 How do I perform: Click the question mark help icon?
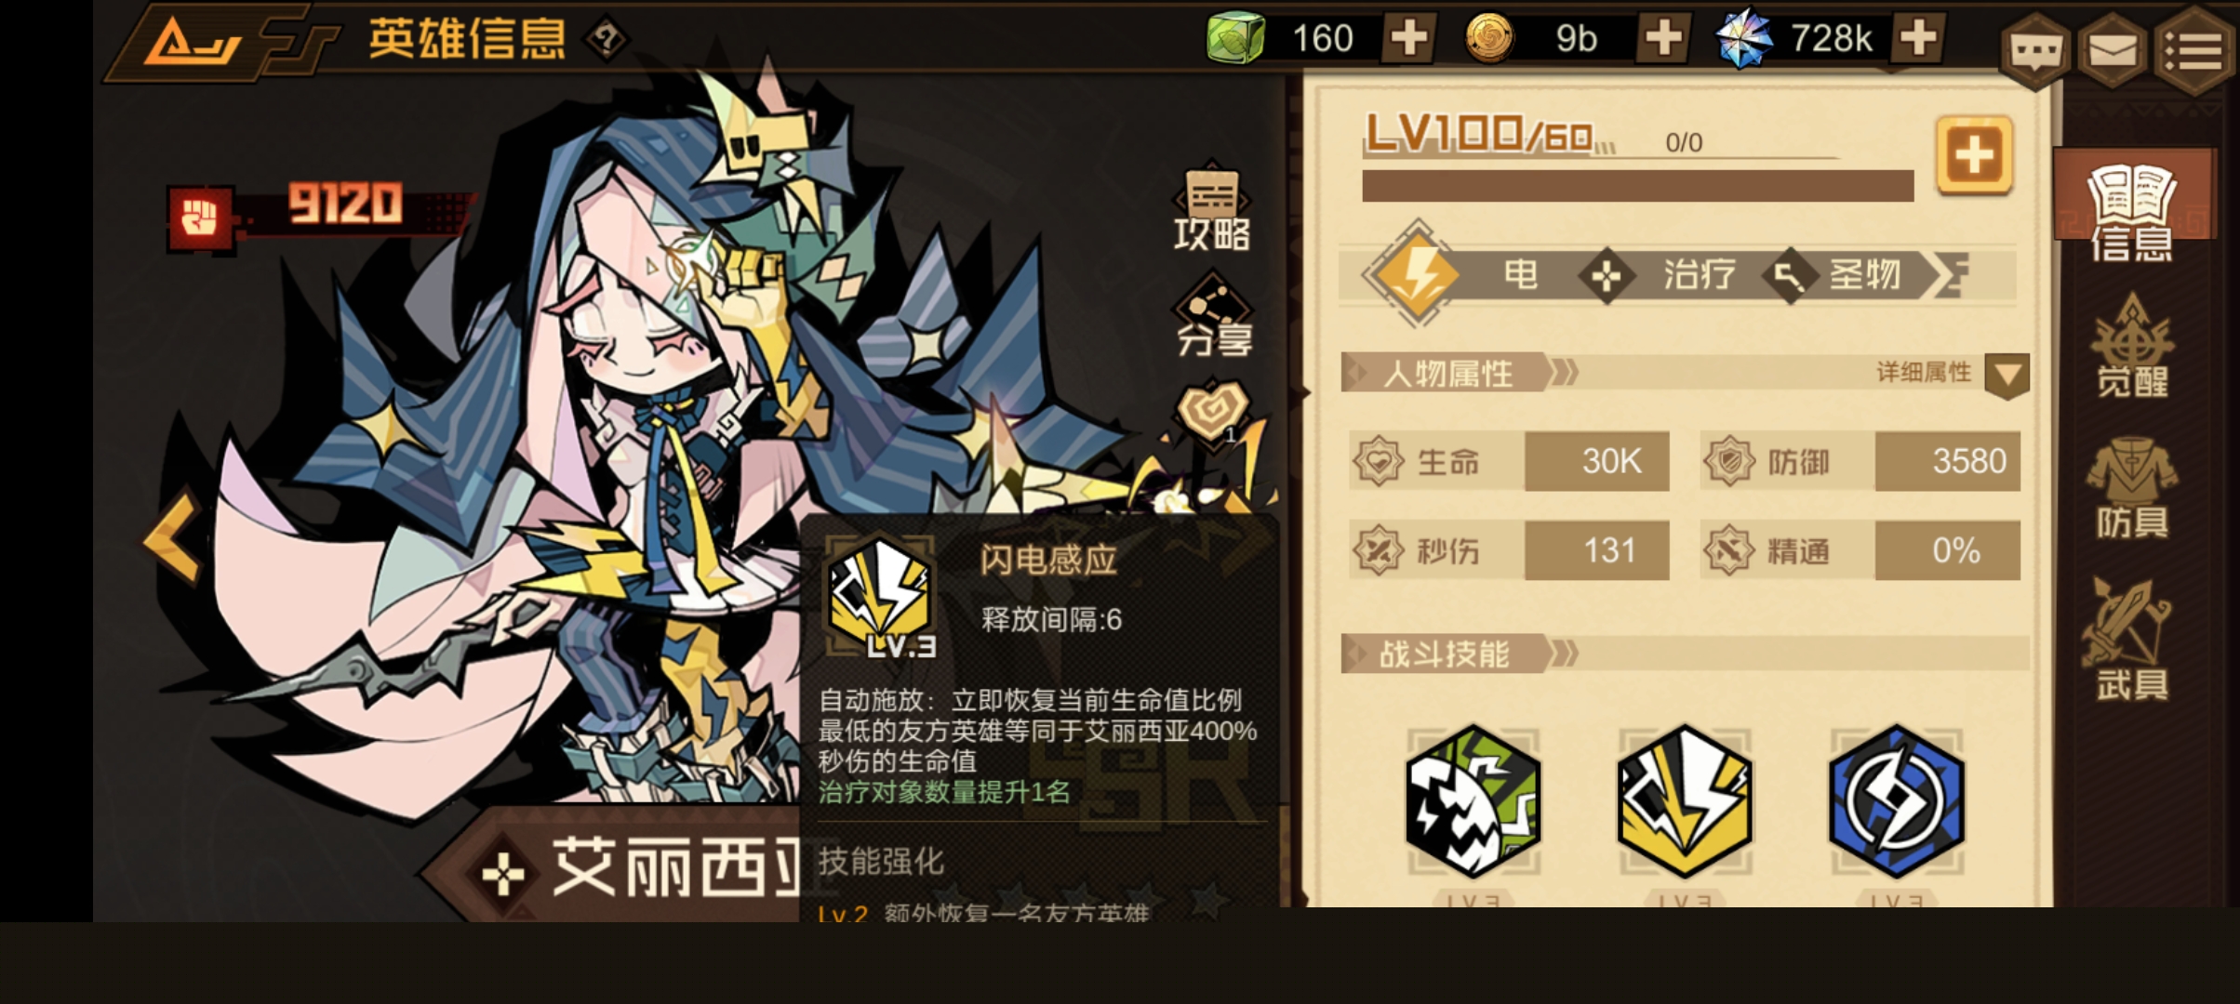tap(606, 39)
